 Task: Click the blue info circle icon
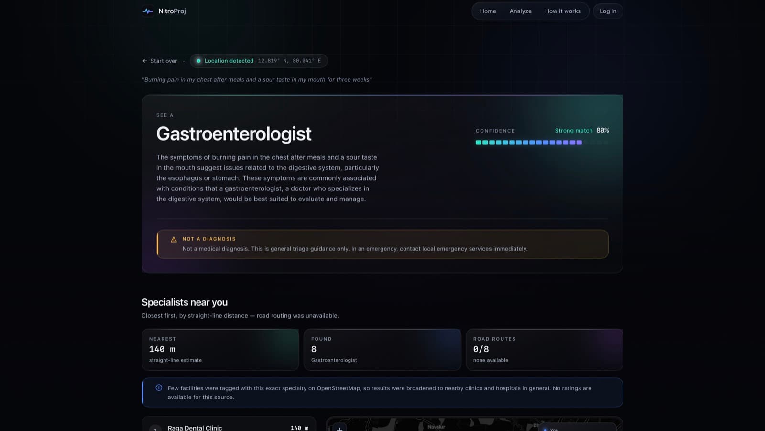pos(159,388)
